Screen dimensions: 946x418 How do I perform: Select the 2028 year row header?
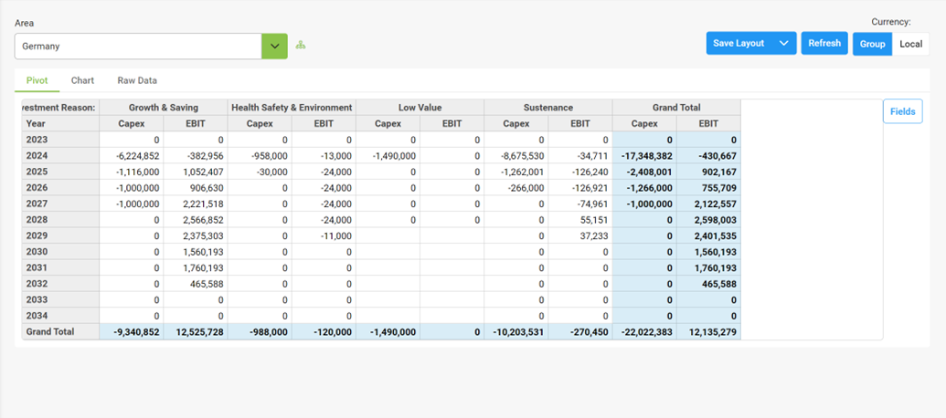click(60, 219)
